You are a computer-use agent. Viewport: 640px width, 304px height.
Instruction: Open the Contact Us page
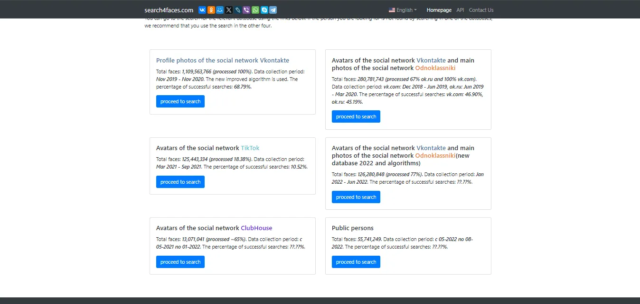pos(480,9)
